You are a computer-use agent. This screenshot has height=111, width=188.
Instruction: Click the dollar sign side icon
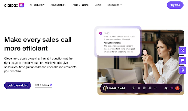pos(182,70)
